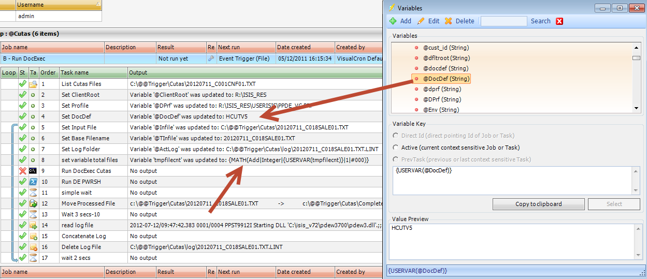Click the red failed status icon on task 9
The width and height of the screenshot is (647, 279).
point(22,171)
